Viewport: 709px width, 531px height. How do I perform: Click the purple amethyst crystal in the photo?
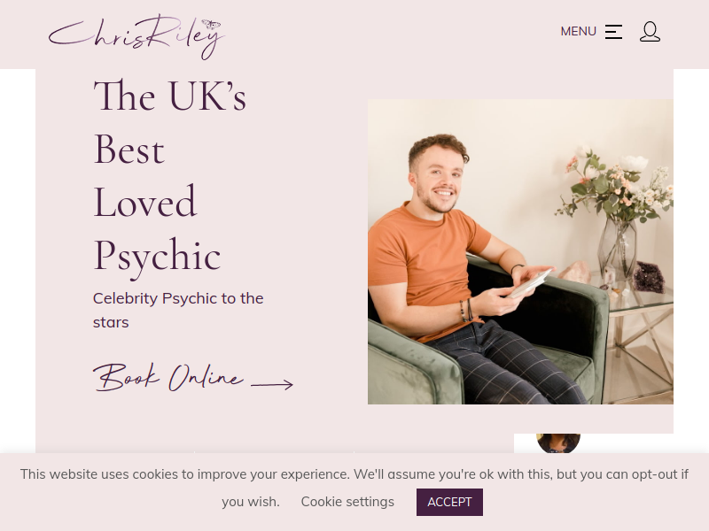pyautogui.click(x=648, y=276)
